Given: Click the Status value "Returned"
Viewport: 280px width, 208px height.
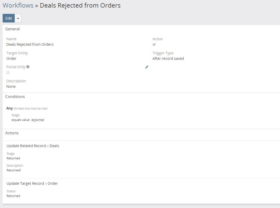Looking at the screenshot, I should 13,196.
